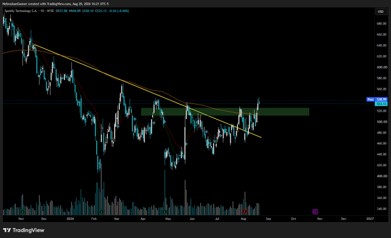Open the purple upcoming earnings marker
The height and width of the screenshot is (238, 391).
point(315,212)
